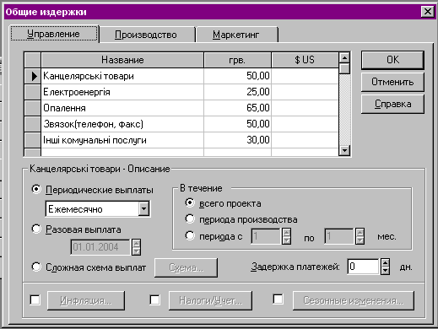Click the table scrollbar up arrow

344,57
